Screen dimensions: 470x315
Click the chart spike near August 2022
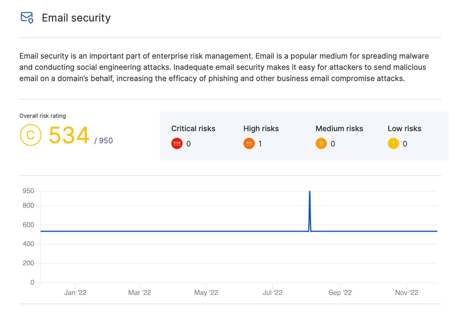pos(310,199)
